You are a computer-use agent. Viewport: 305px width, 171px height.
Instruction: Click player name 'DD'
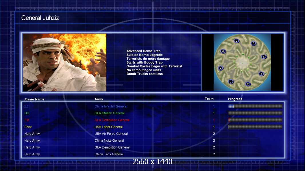(x=27, y=113)
